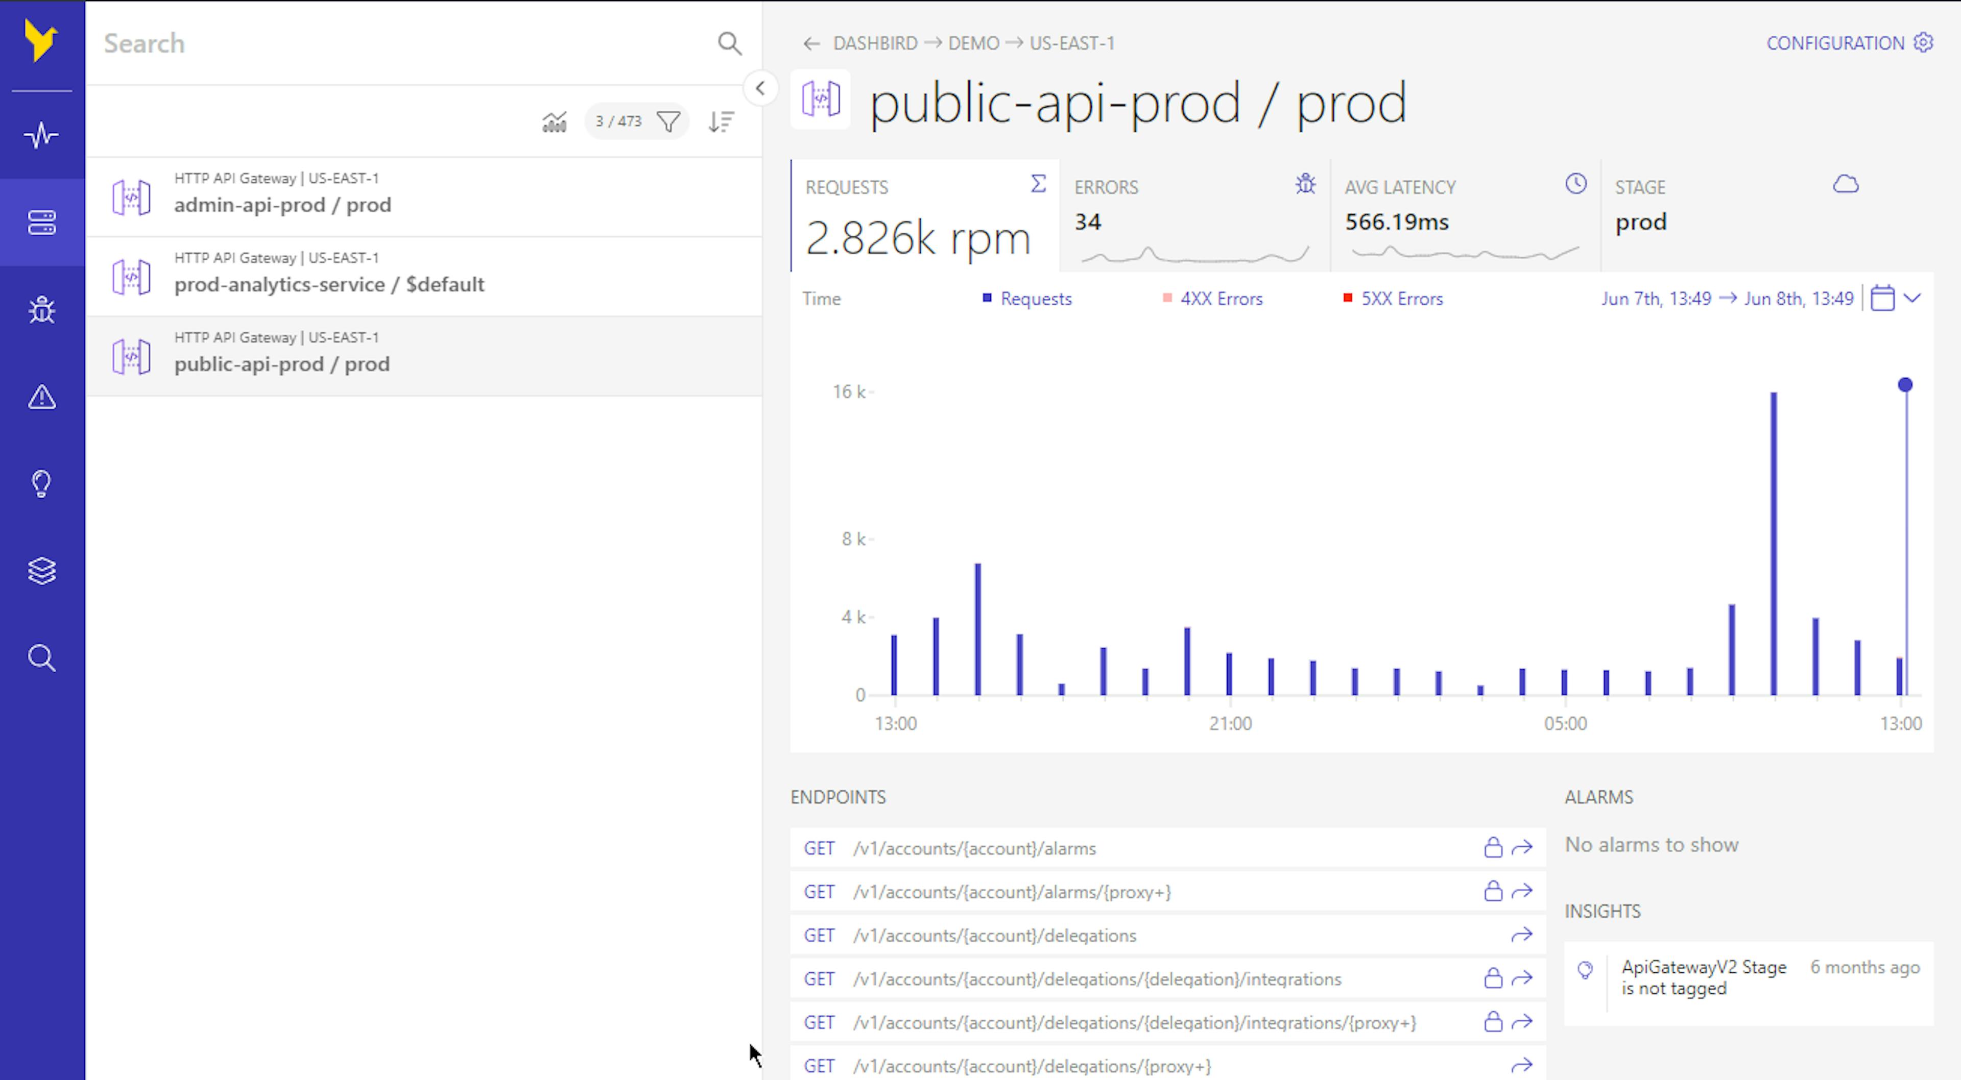The height and width of the screenshot is (1080, 1961).
Task: Collapse the resource list panel chevron
Action: 760,88
